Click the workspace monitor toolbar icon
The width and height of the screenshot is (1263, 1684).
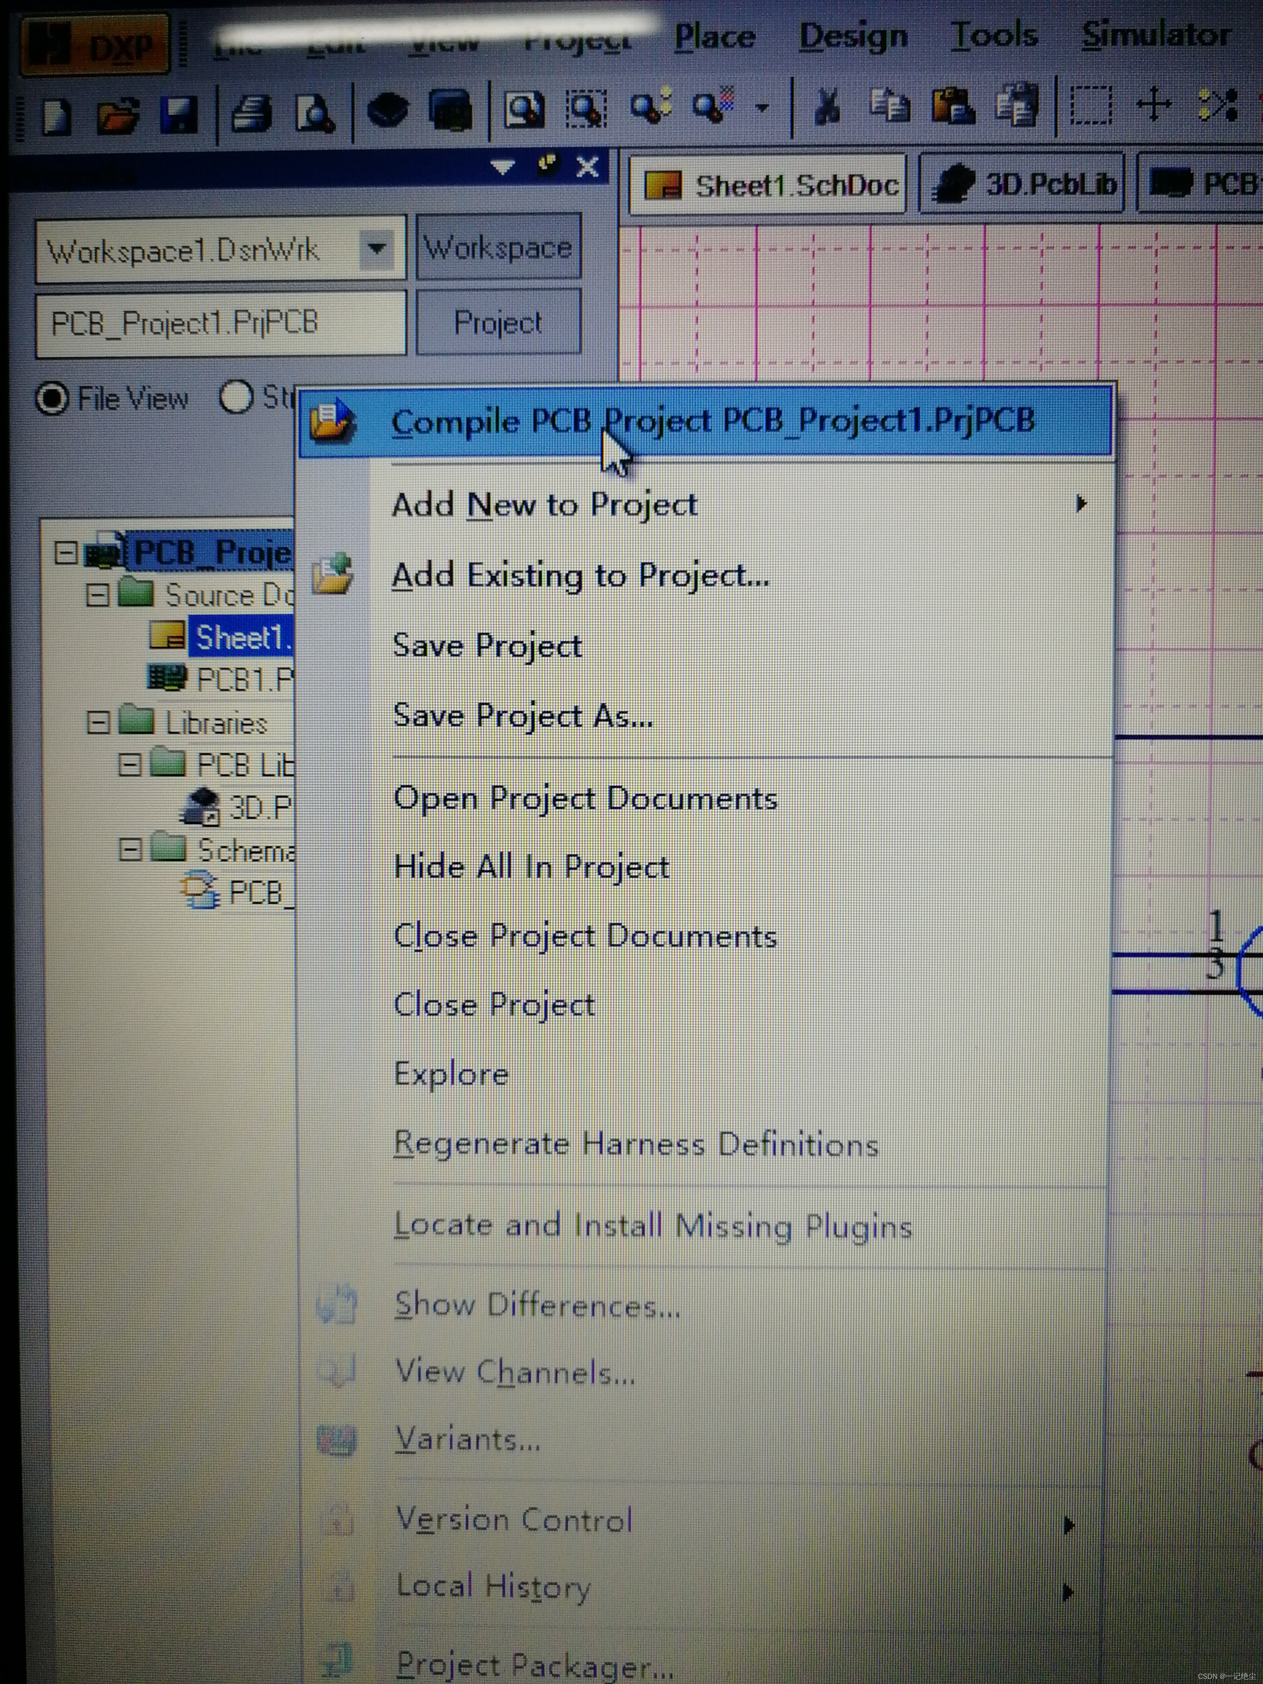coord(451,109)
